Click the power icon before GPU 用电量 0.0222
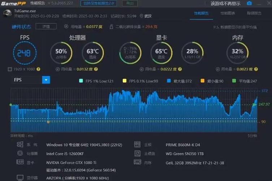272x181 pixels. [x=142, y=69]
